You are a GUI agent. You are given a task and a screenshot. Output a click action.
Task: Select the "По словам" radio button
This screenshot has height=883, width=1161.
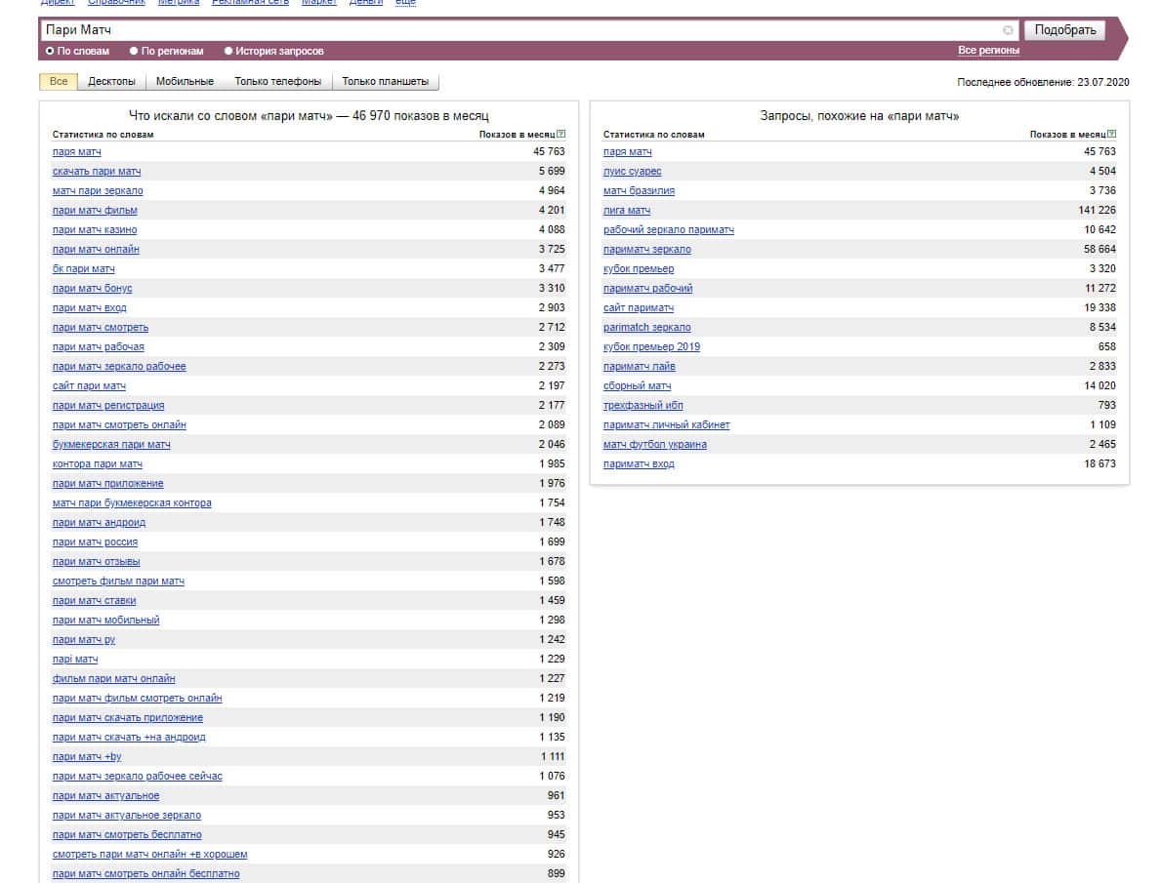(51, 51)
